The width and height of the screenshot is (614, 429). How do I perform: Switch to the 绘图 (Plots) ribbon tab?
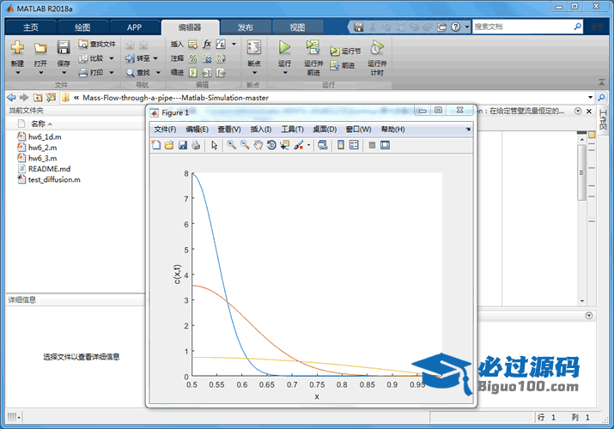tap(82, 27)
